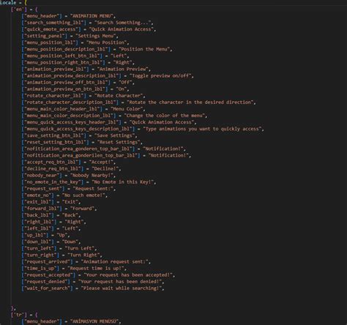347x325 pixels.
Task: Click the "forward_lbl" key
Action: point(42,209)
